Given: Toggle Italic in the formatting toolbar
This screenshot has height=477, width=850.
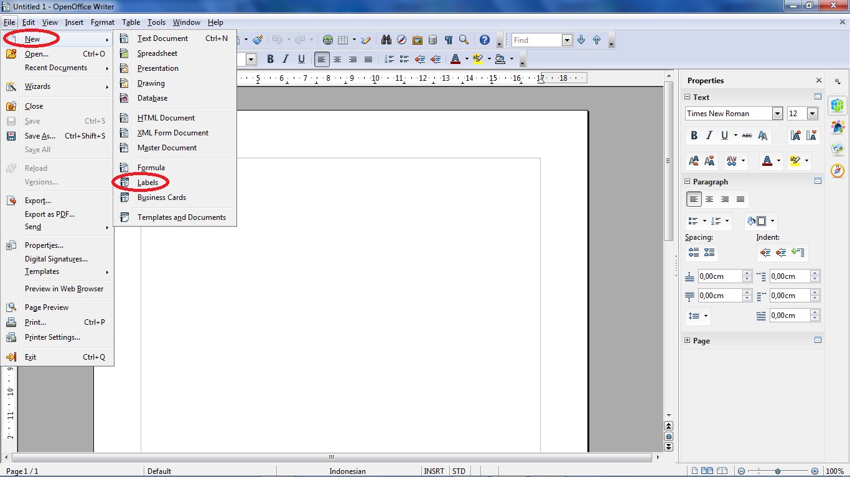Looking at the screenshot, I should click(x=286, y=60).
